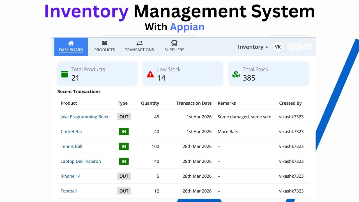The width and height of the screenshot is (359, 202).
Task: Click the Remarks column header
Action: point(227,103)
